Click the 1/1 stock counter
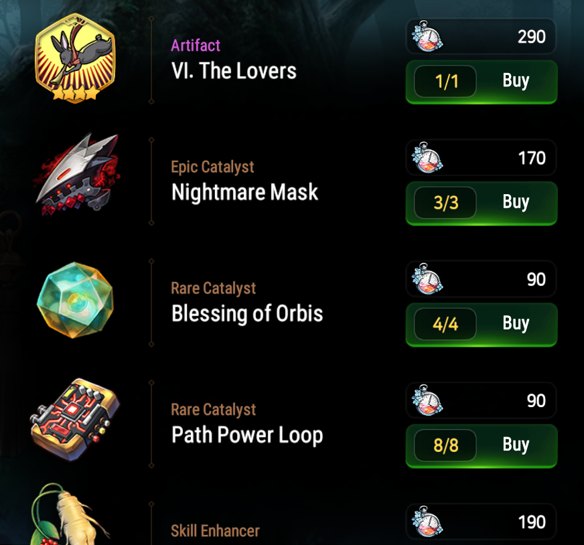 pyautogui.click(x=445, y=82)
